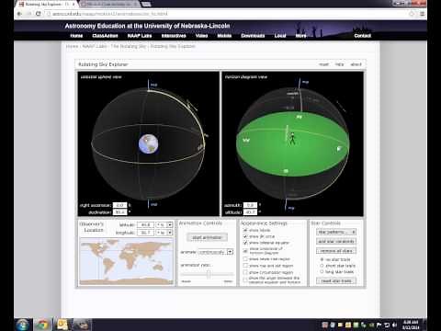
Task: Click the Windows Start orb
Action: (23, 325)
